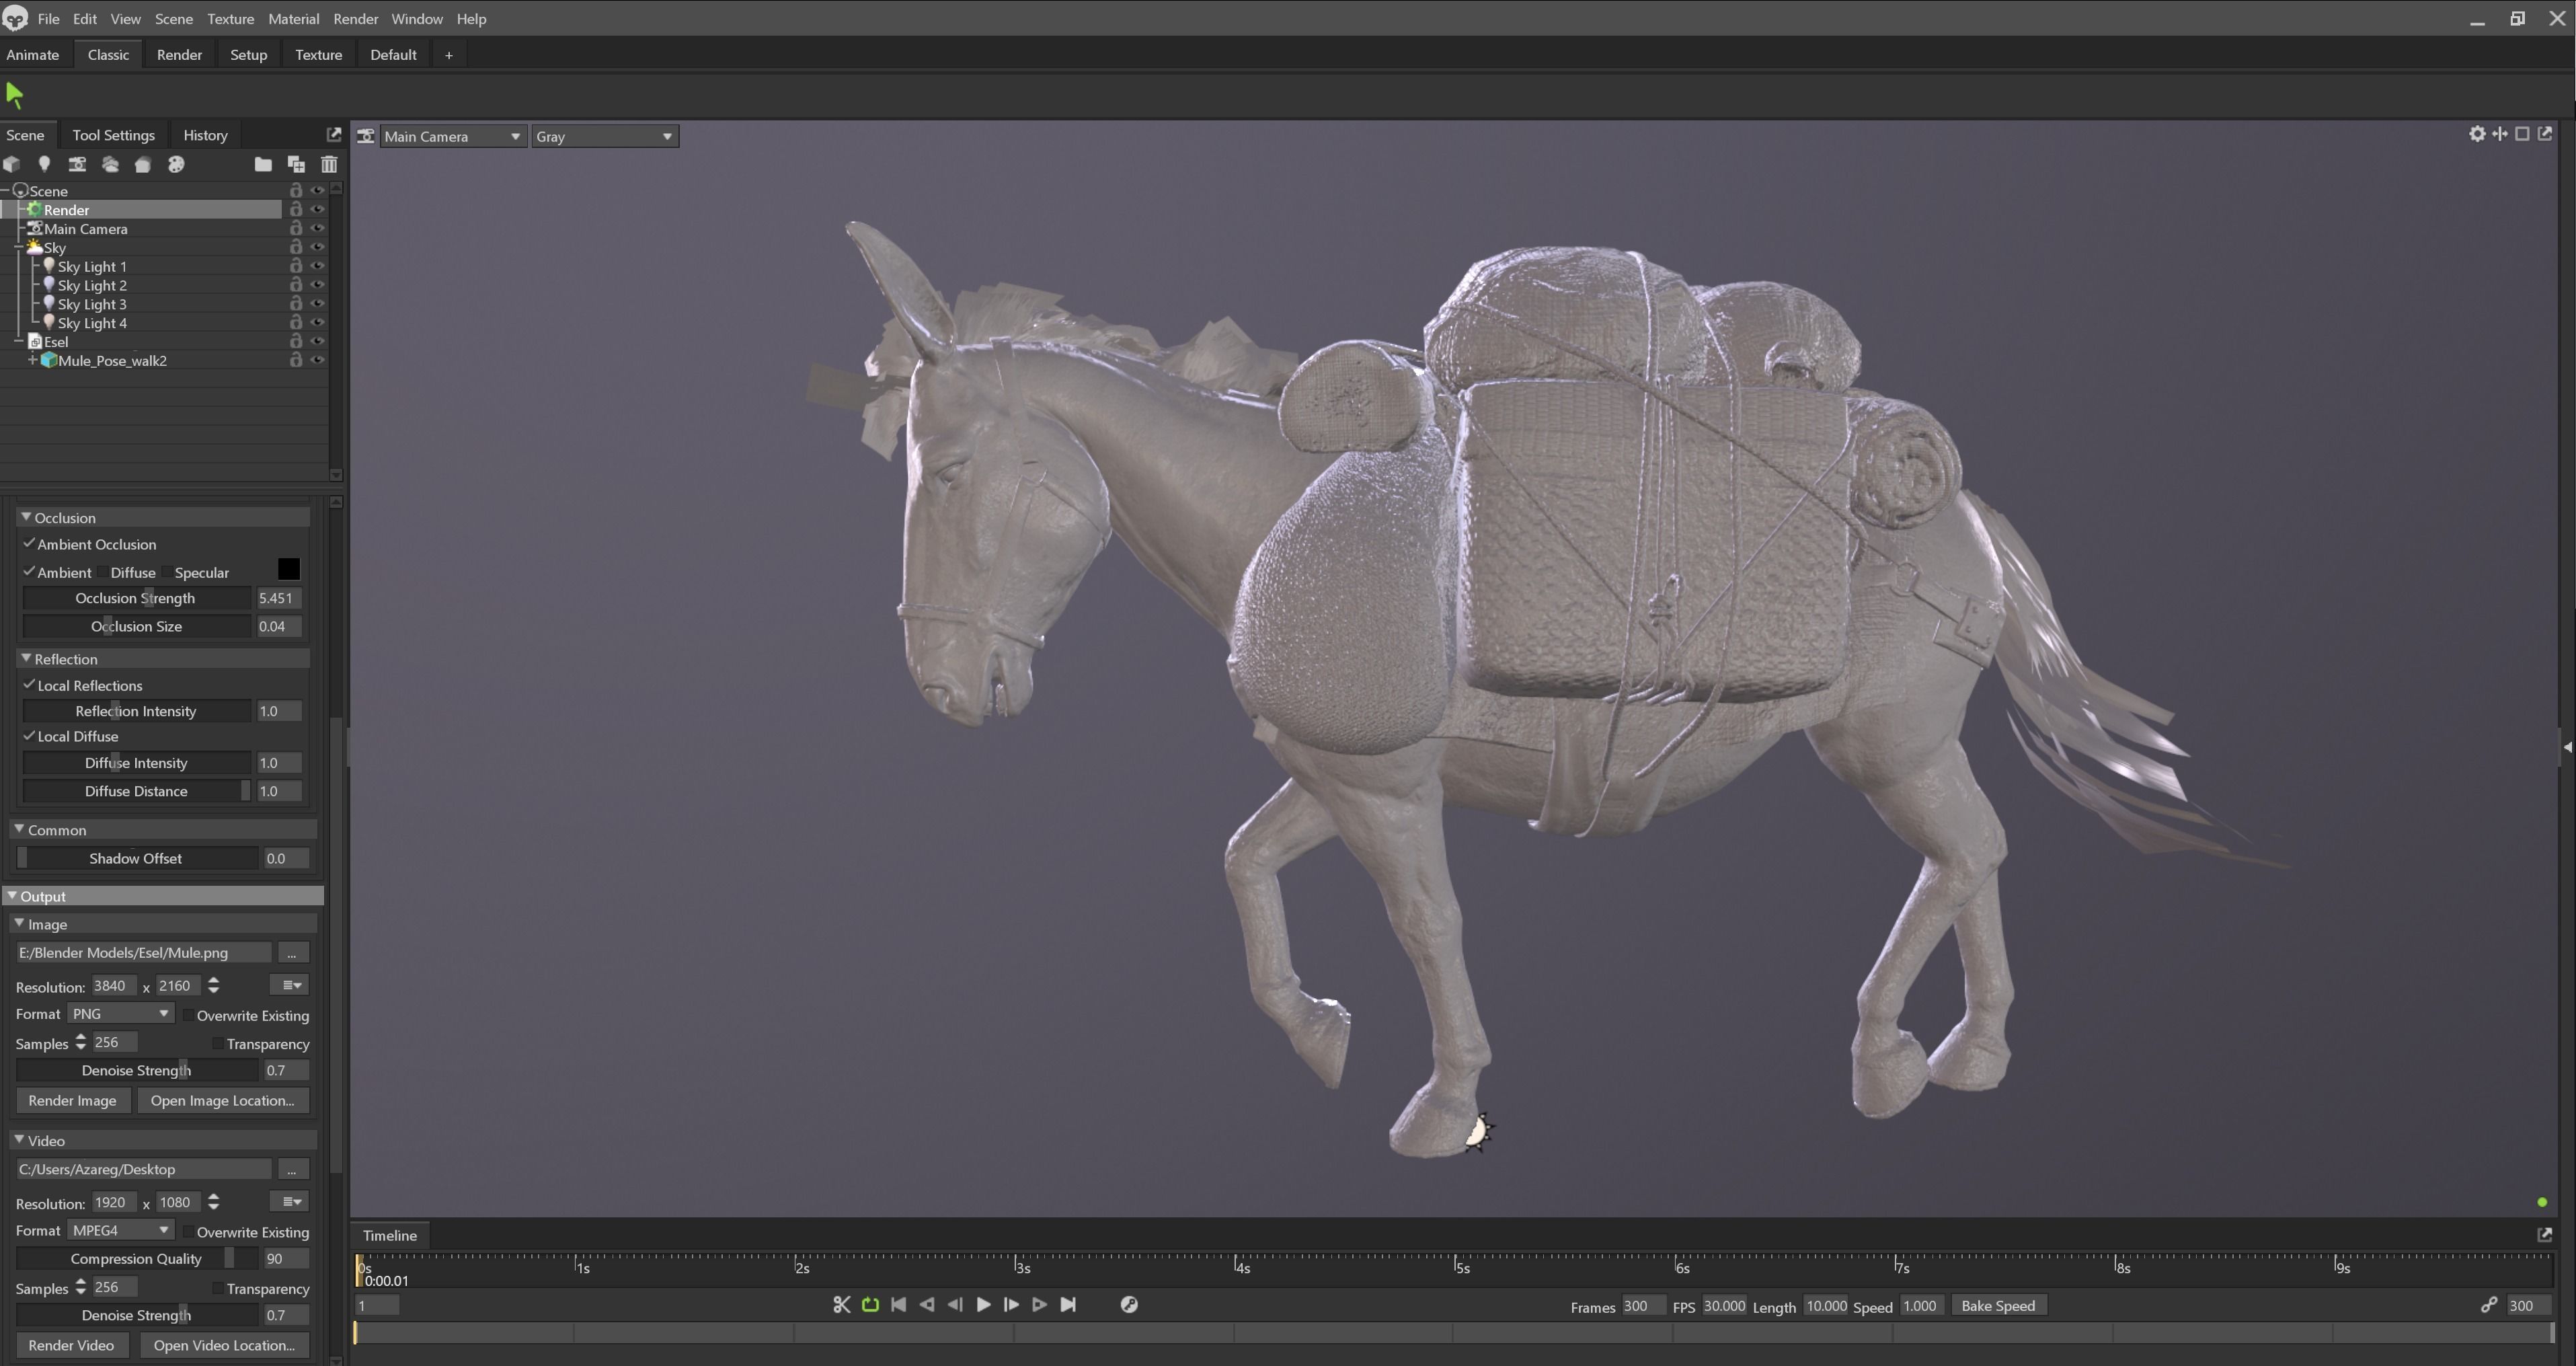2576x1366 pixels.
Task: Open the Main Camera dropdown
Action: (452, 136)
